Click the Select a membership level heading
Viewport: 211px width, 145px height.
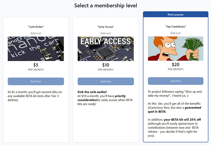pyautogui.click(x=105, y=6)
